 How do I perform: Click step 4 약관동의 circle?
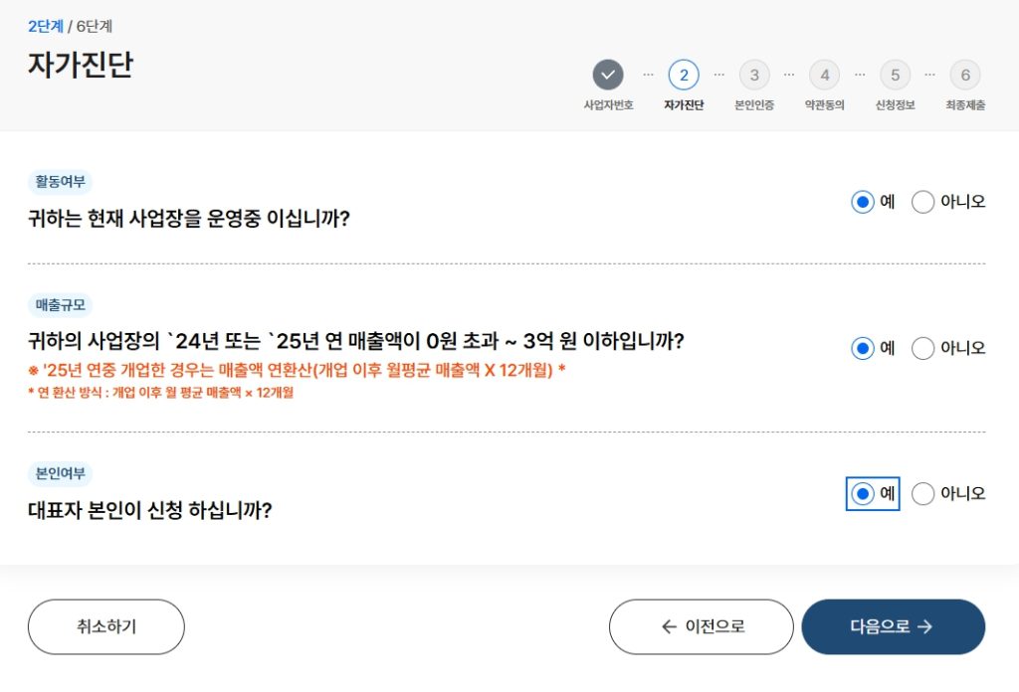tap(824, 75)
